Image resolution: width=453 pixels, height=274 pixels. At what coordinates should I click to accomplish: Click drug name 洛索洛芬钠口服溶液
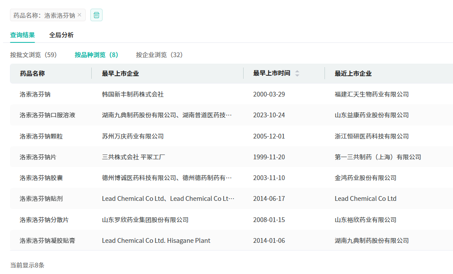tap(47, 115)
